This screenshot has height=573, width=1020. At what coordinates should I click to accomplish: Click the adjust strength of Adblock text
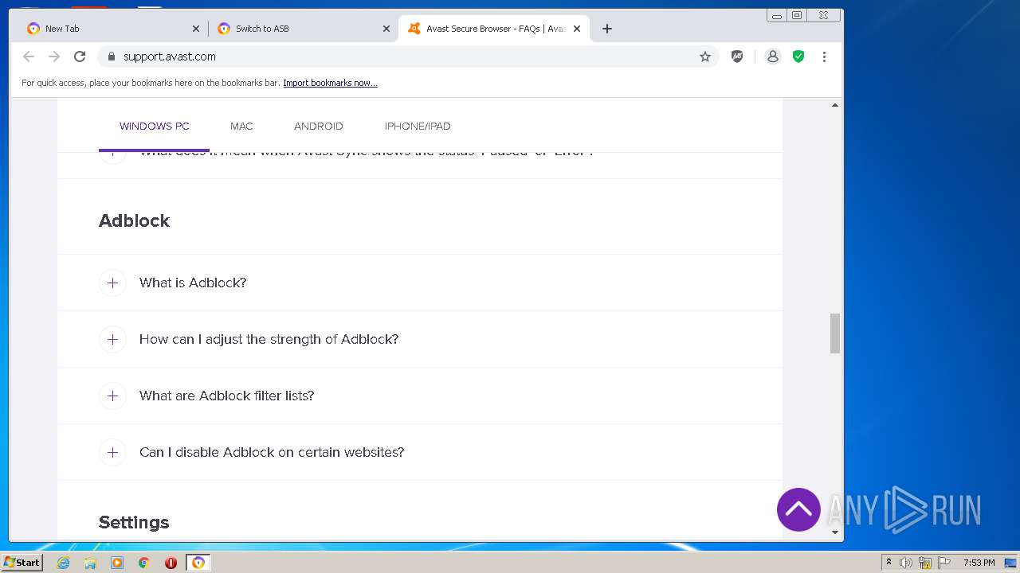pos(269,339)
